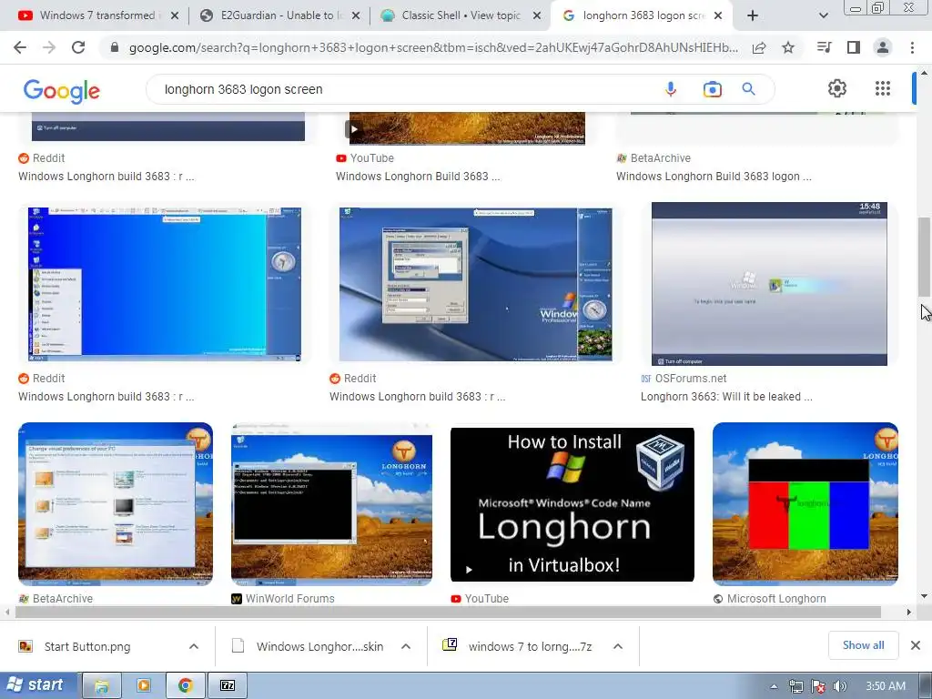Open the Microsoft Longhorn source link
This screenshot has width=932, height=699.
click(x=769, y=599)
